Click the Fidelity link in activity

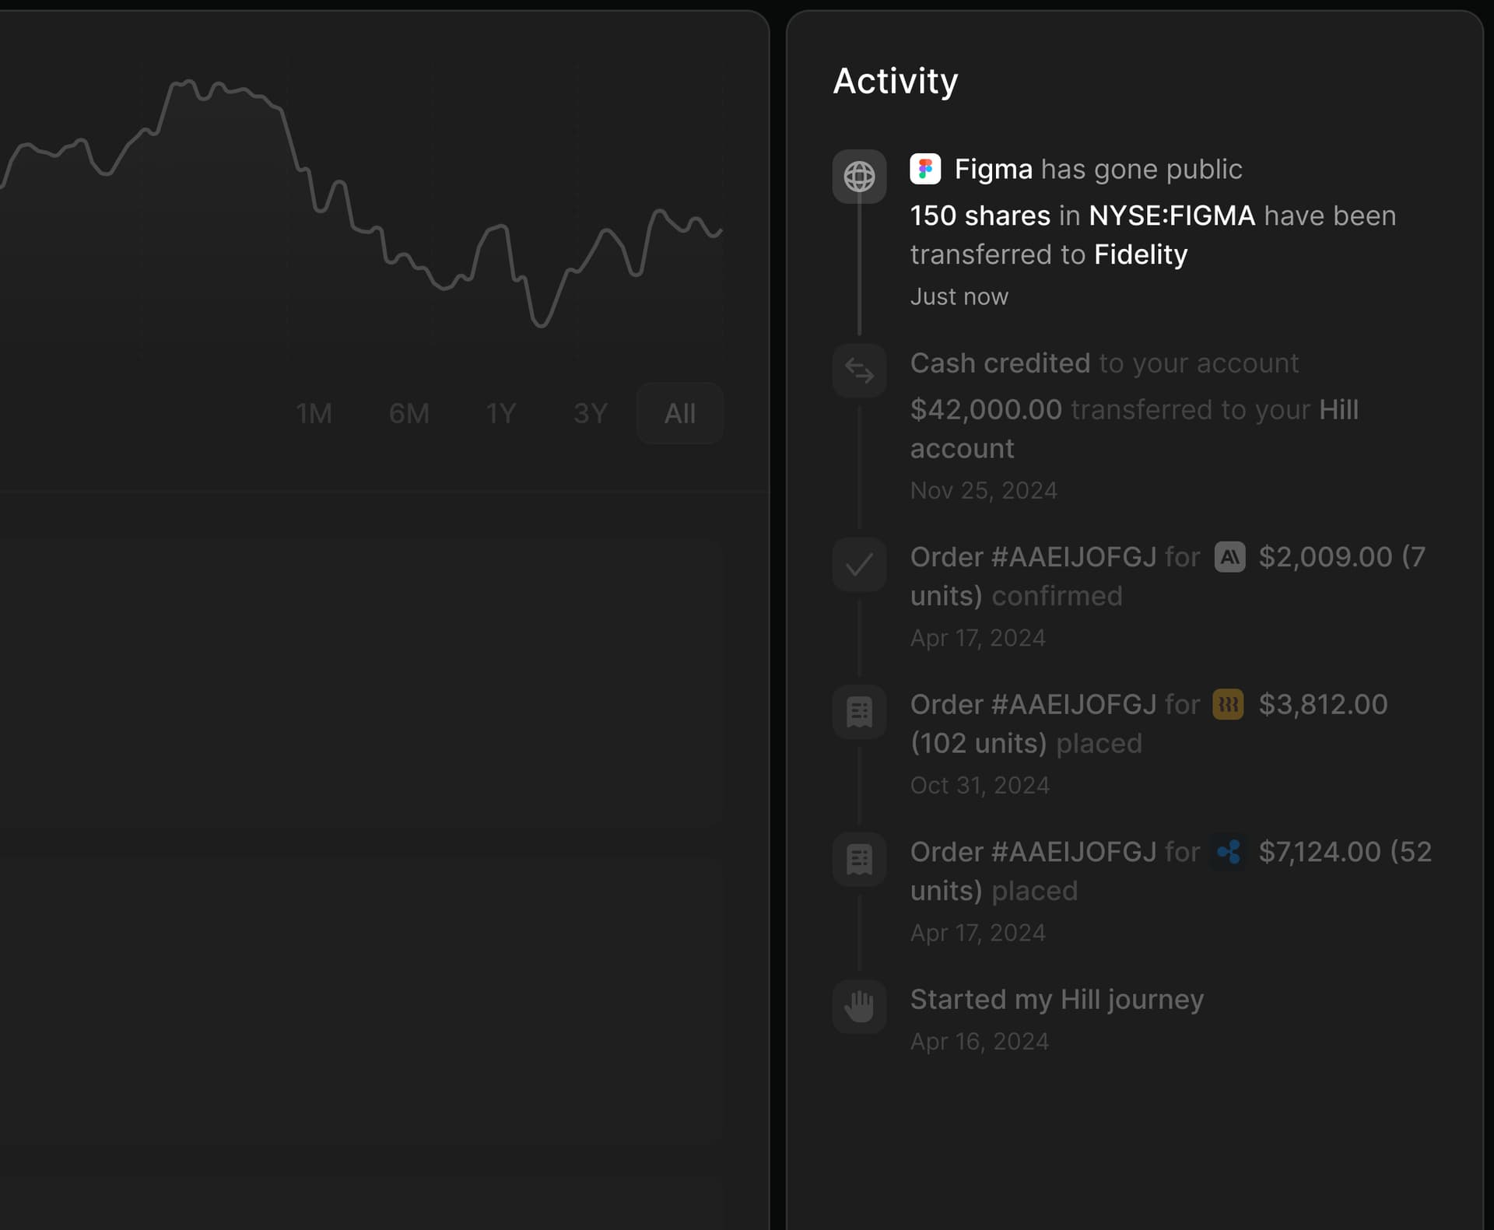click(x=1140, y=254)
